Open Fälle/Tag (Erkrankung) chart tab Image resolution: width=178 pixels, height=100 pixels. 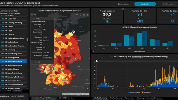coord(100,98)
